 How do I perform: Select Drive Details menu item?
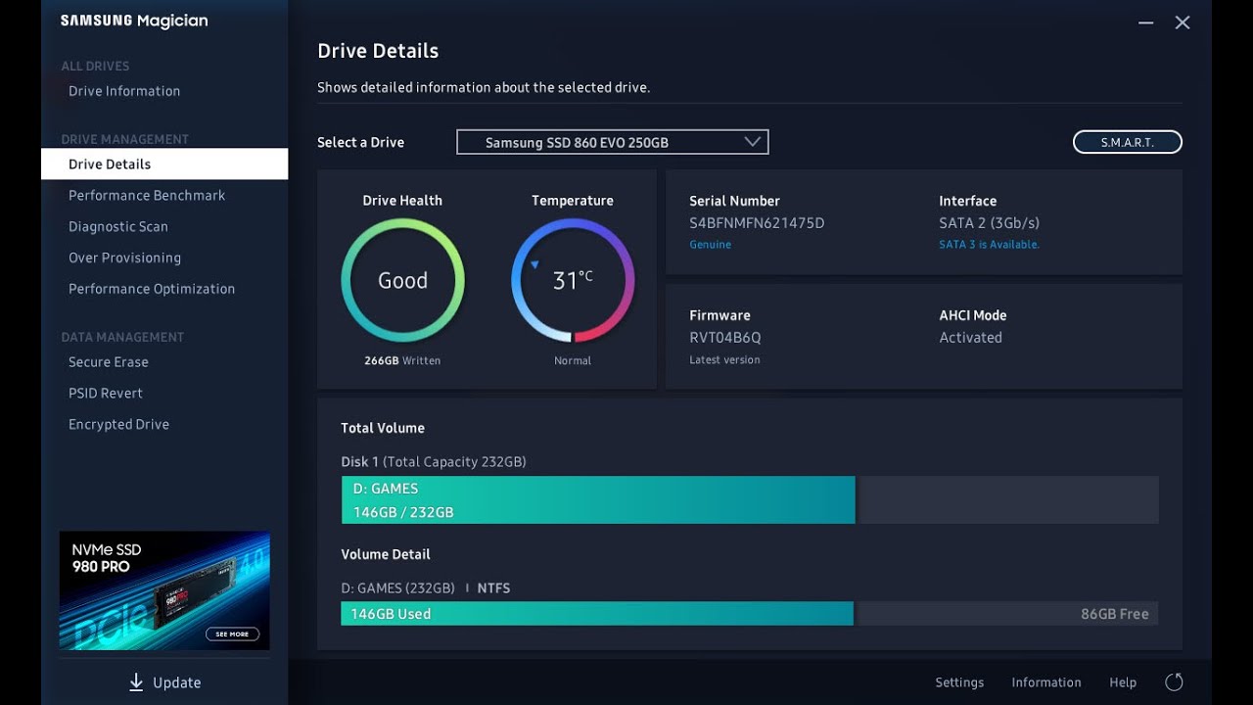164,164
